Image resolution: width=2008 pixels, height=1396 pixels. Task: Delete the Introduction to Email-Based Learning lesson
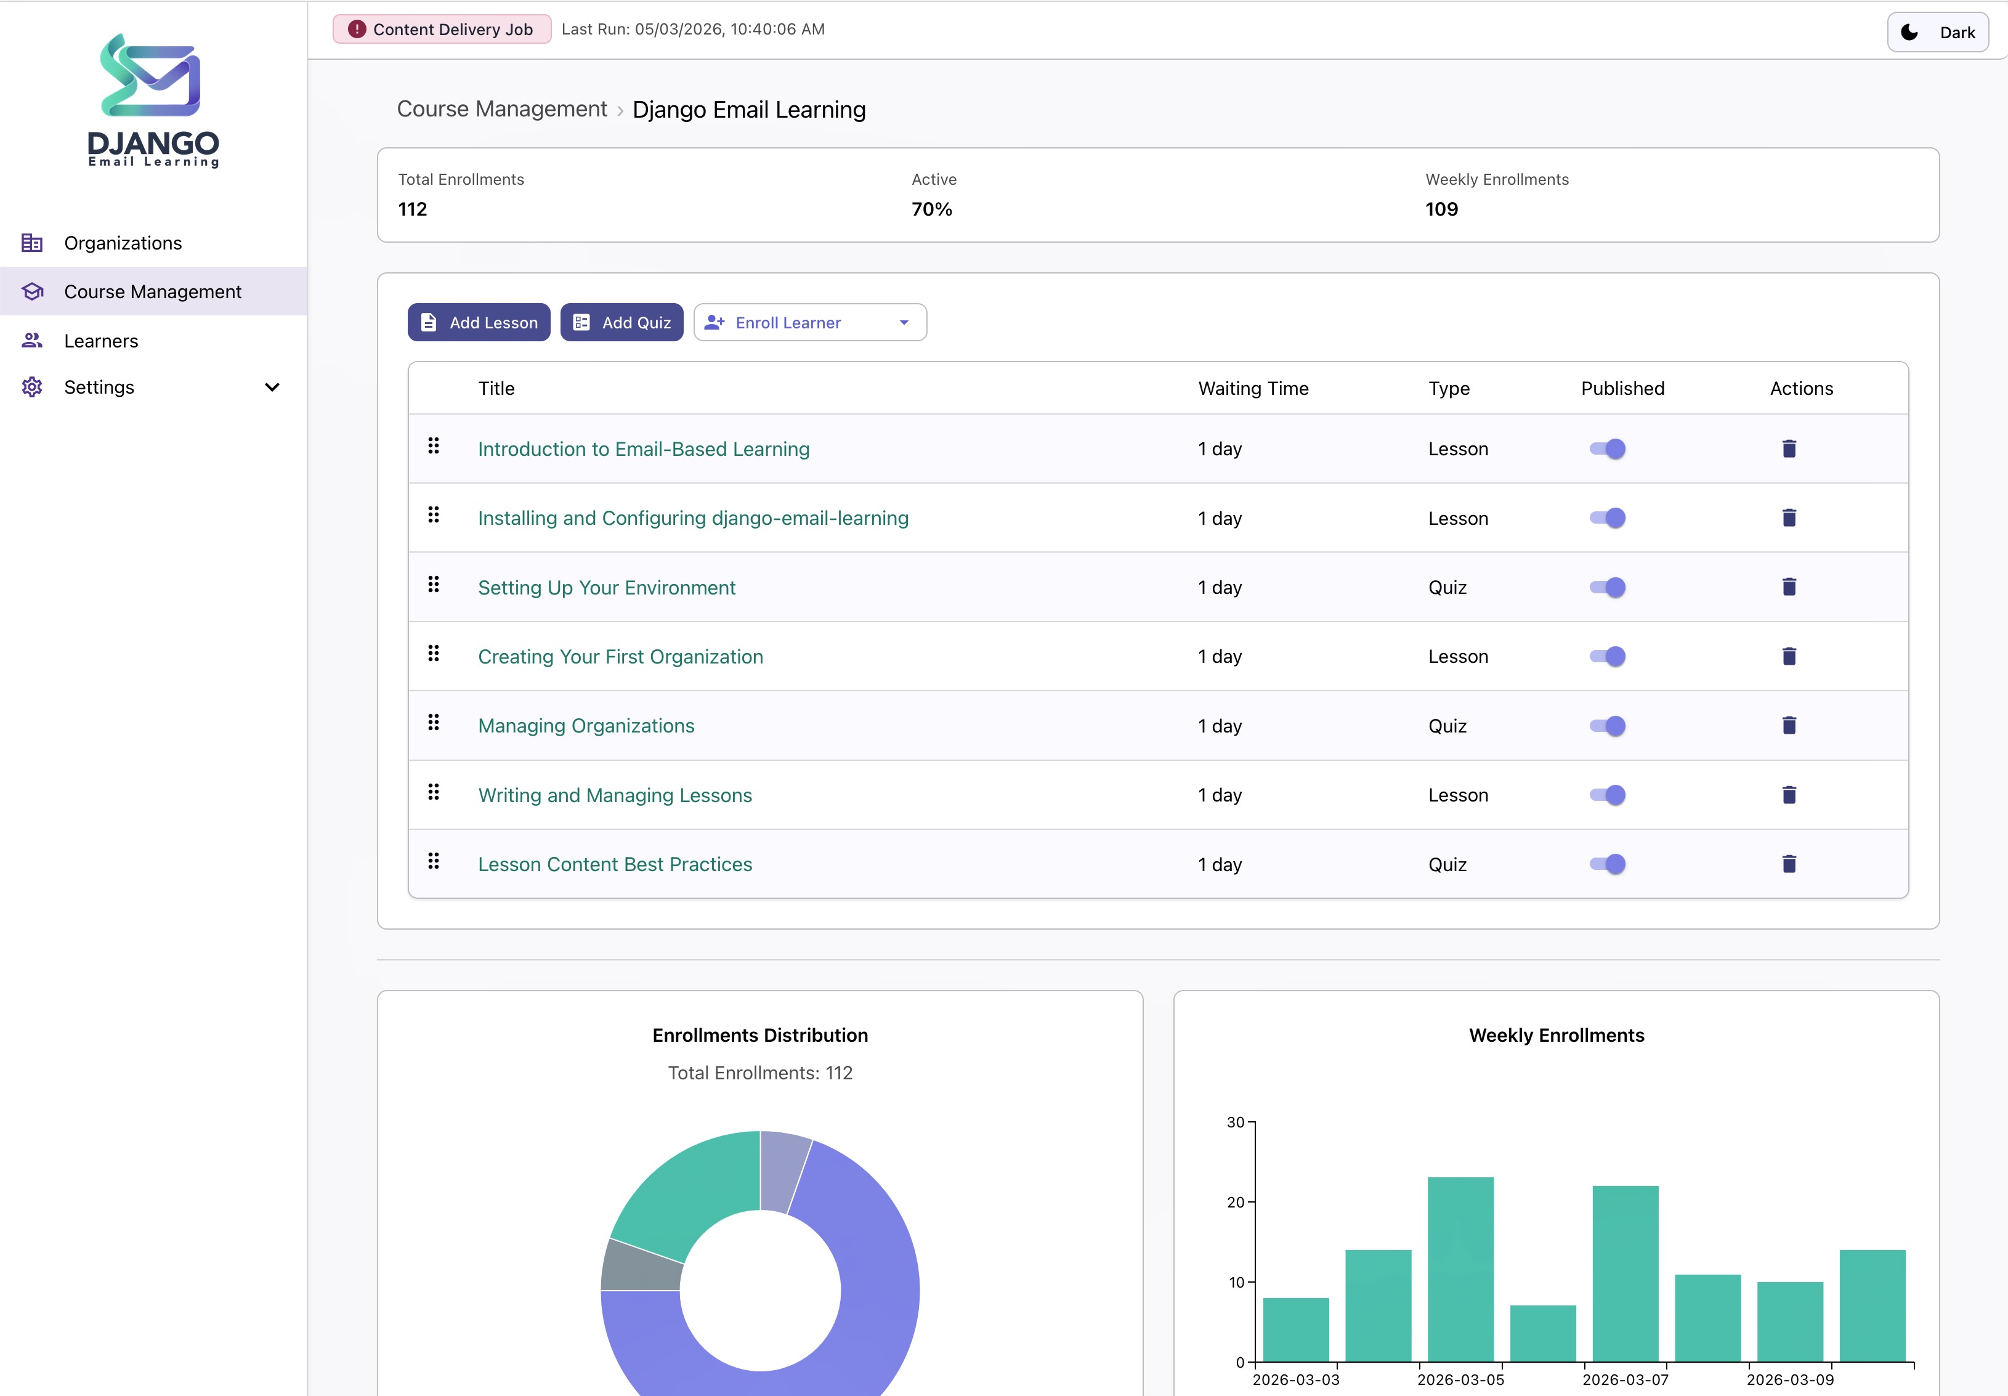(x=1789, y=448)
